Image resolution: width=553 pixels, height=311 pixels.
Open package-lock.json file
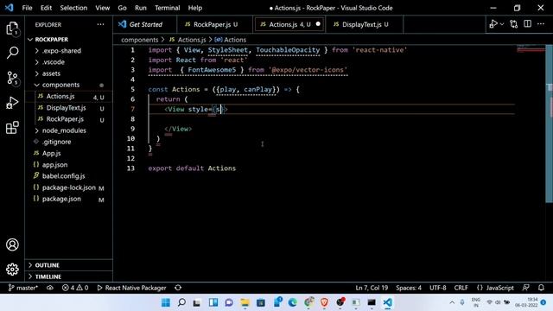click(x=69, y=187)
